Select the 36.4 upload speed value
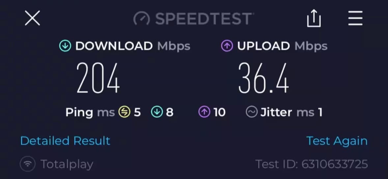388x179 pixels. pyautogui.click(x=263, y=78)
